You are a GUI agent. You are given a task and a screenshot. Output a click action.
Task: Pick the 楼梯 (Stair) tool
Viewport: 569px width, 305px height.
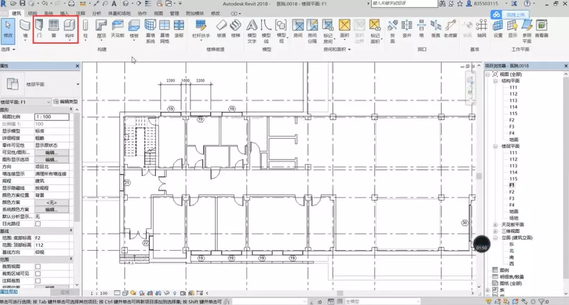(x=235, y=29)
